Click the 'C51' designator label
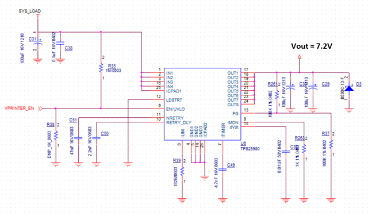This screenshot has height=216, width=368. [x=73, y=120]
